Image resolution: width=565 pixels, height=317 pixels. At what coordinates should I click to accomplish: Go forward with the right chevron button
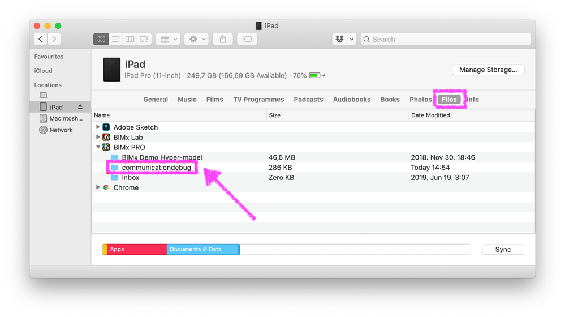[54, 39]
